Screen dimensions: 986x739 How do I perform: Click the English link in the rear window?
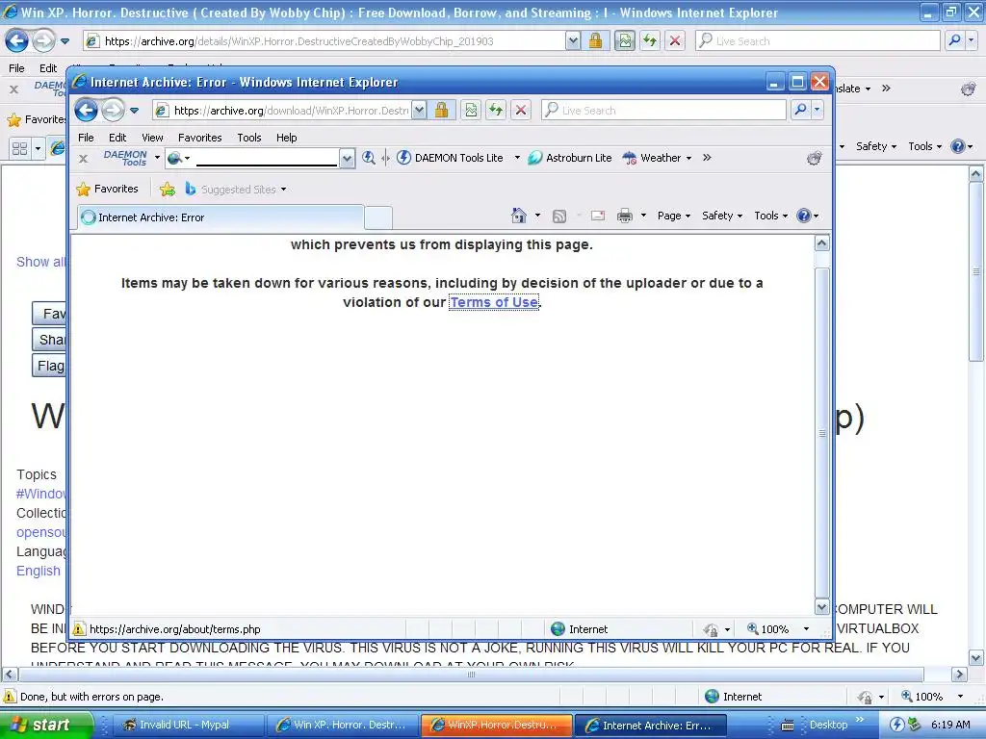coord(39,571)
